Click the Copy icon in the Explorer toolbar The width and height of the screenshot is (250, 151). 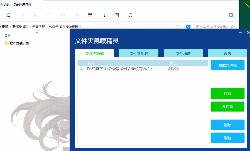[22, 15]
